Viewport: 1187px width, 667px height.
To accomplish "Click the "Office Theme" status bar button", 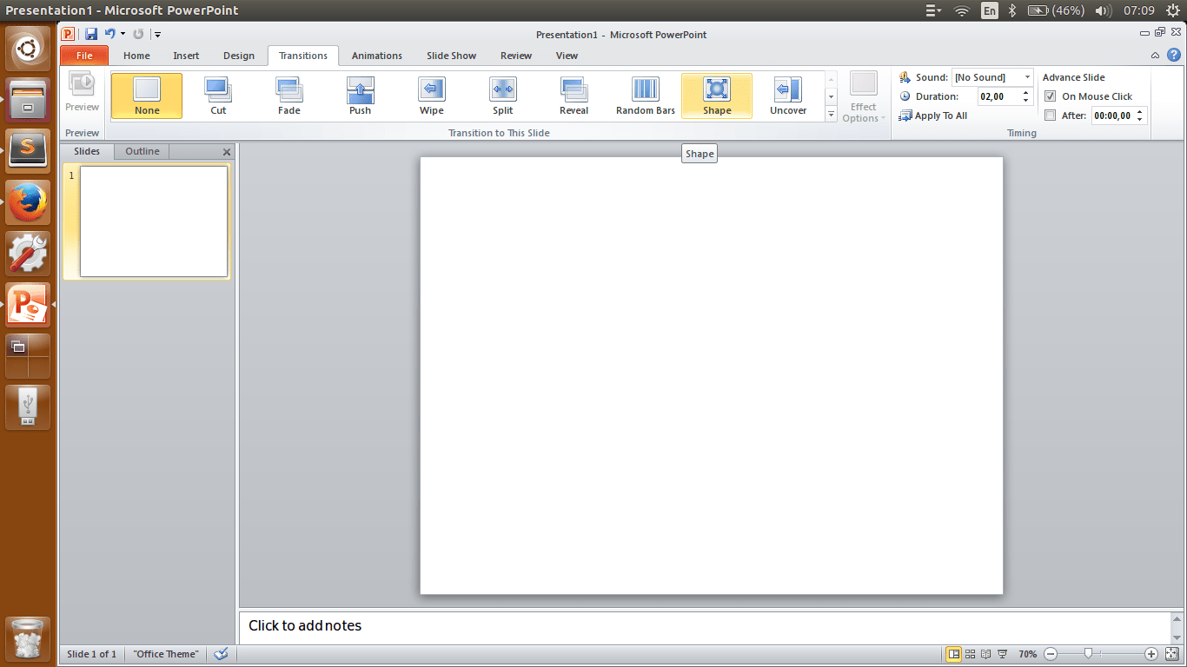I will click(x=166, y=654).
